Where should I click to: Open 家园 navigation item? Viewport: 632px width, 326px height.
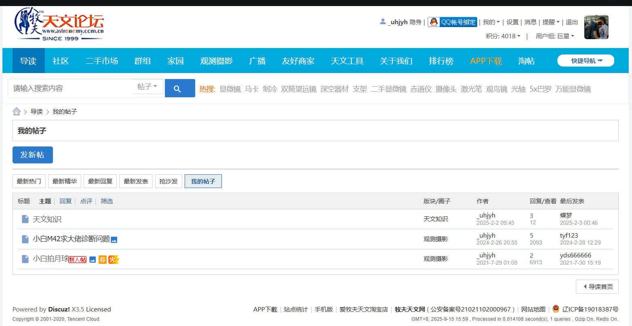click(x=175, y=61)
